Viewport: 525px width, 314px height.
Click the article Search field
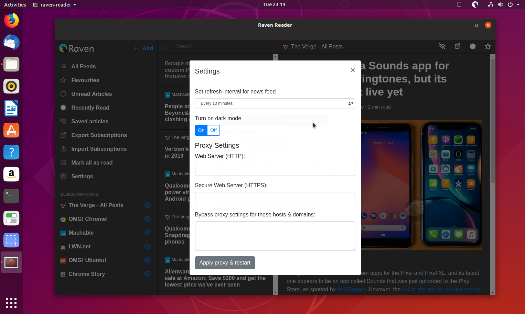pos(224,46)
